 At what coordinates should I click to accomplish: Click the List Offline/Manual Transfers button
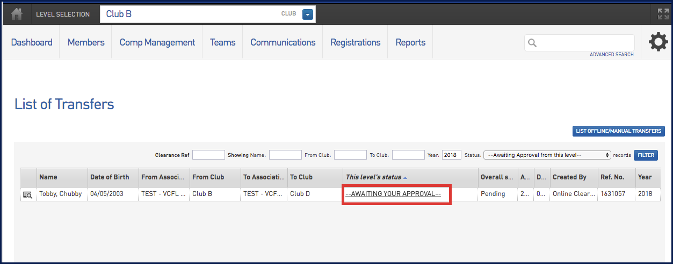pos(619,131)
